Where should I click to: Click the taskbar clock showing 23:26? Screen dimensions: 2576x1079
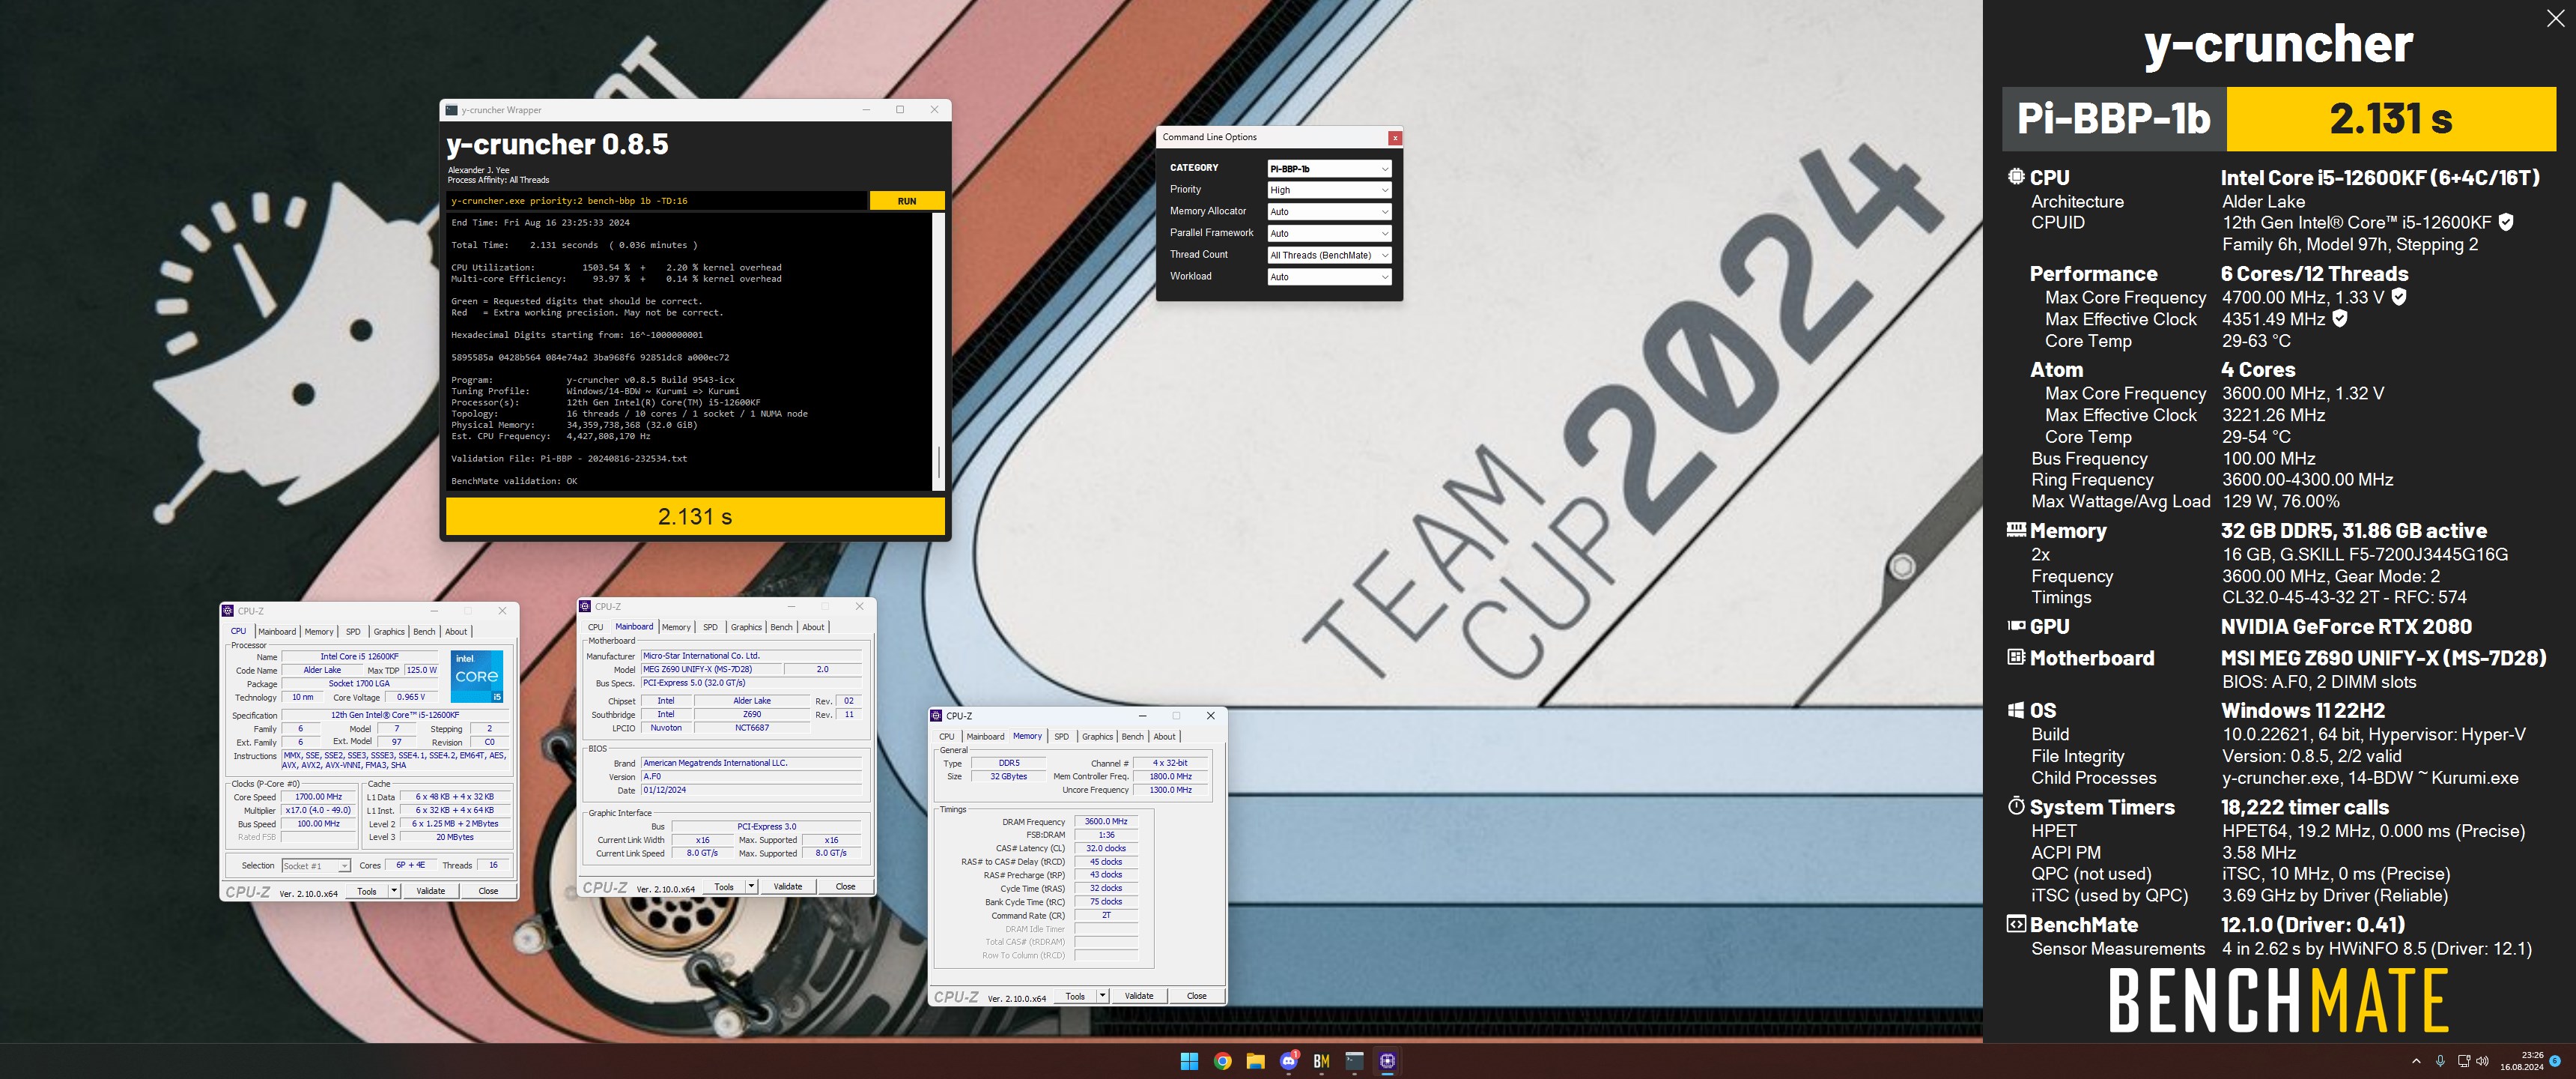coord(2522,1061)
